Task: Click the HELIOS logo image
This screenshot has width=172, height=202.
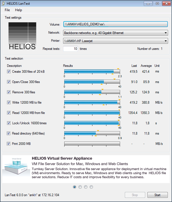Action: pyautogui.click(x=22, y=36)
